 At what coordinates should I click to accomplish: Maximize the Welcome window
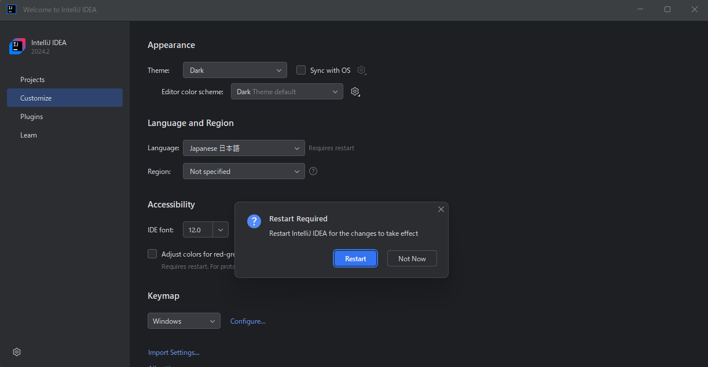pyautogui.click(x=667, y=9)
